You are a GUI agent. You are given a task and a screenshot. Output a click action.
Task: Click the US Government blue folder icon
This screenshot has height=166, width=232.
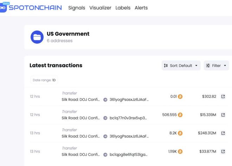[x=37, y=37]
